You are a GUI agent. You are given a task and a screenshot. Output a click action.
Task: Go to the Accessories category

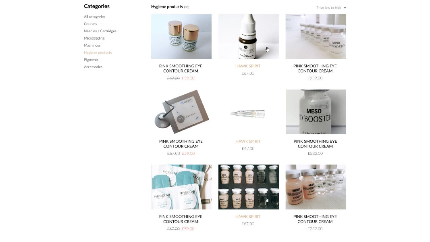93,67
